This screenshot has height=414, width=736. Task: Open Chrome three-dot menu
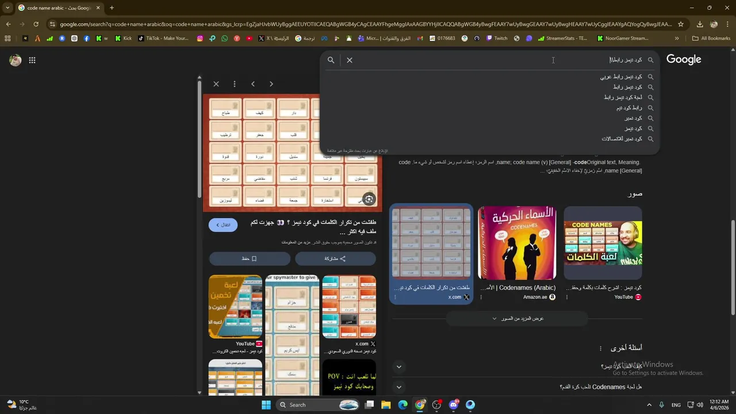728,24
